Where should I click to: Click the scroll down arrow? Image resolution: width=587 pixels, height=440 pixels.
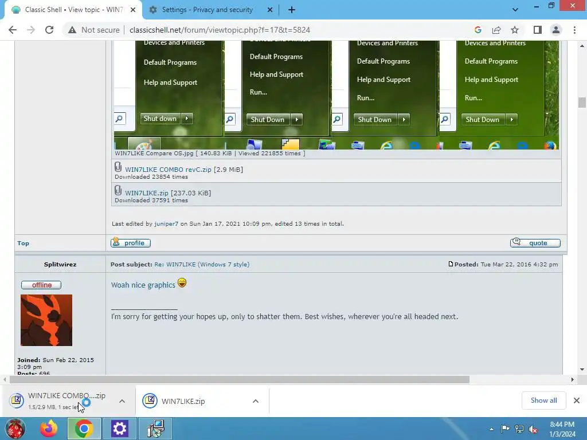582,370
